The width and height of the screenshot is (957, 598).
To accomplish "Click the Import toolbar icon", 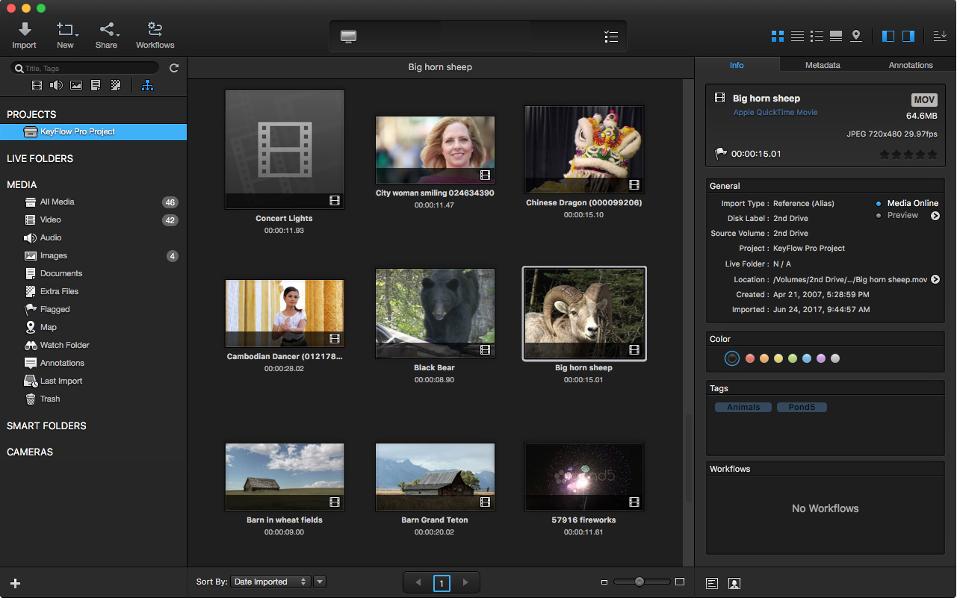I will pyautogui.click(x=24, y=35).
